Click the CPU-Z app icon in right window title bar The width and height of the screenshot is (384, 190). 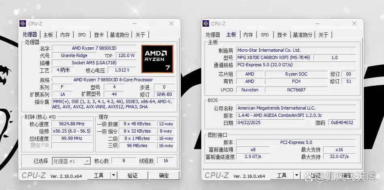coord(206,23)
